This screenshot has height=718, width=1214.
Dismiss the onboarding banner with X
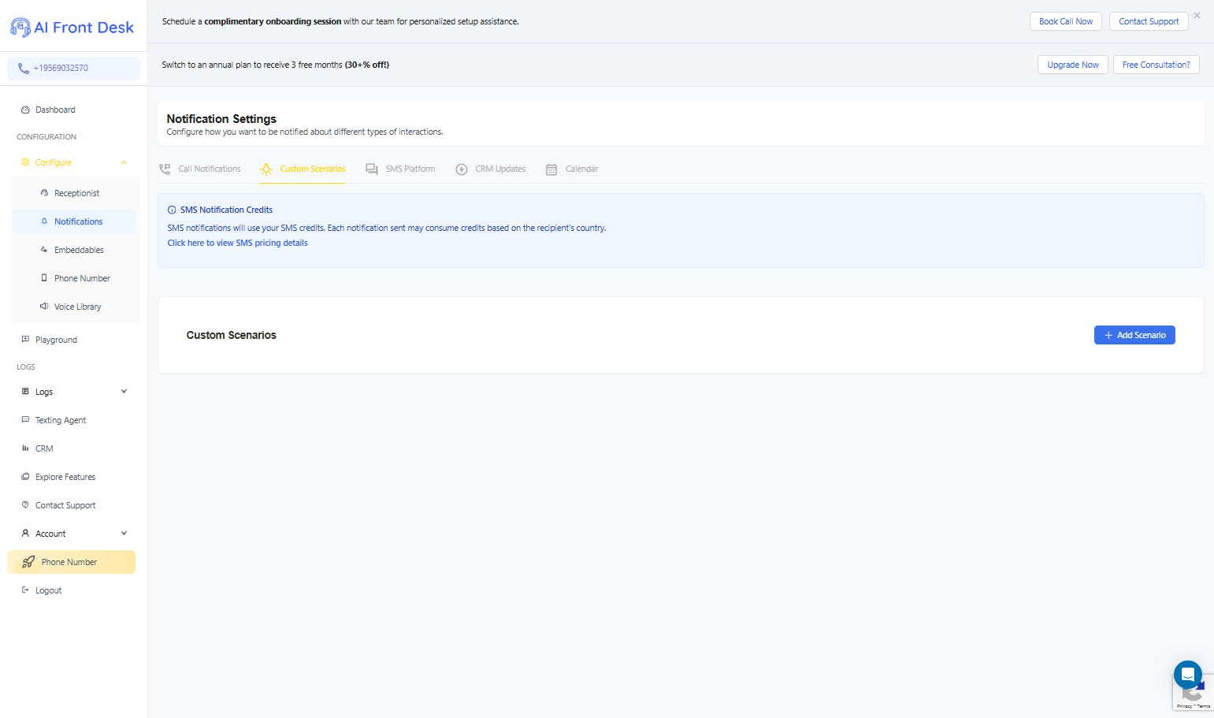point(1197,16)
